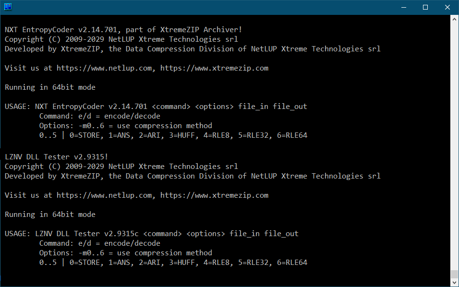459x287 pixels.
Task: Click the console app icon in title bar
Action: (8, 7)
